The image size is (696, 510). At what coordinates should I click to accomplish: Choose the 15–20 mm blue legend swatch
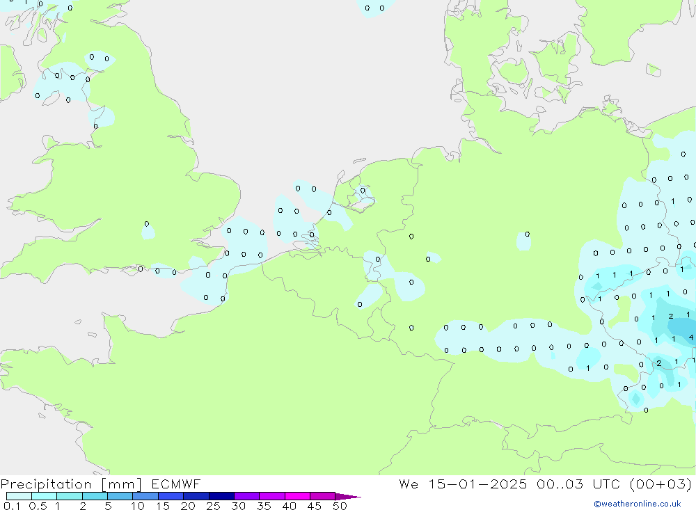(x=171, y=496)
